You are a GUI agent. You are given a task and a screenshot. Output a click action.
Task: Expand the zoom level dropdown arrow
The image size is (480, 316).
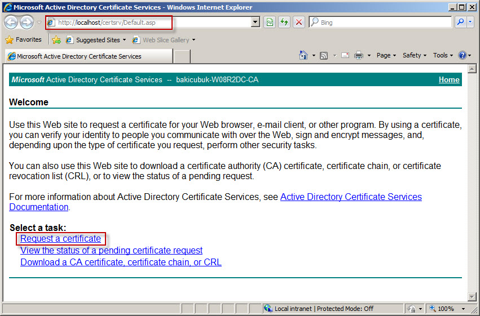click(x=463, y=309)
